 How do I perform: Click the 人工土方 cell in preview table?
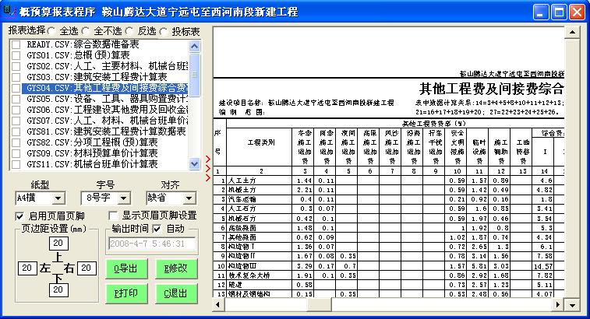click(259, 181)
